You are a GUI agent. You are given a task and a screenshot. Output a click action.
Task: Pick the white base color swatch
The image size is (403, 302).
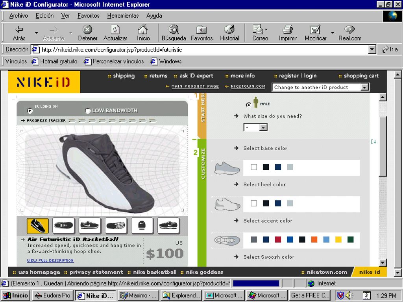click(x=254, y=167)
